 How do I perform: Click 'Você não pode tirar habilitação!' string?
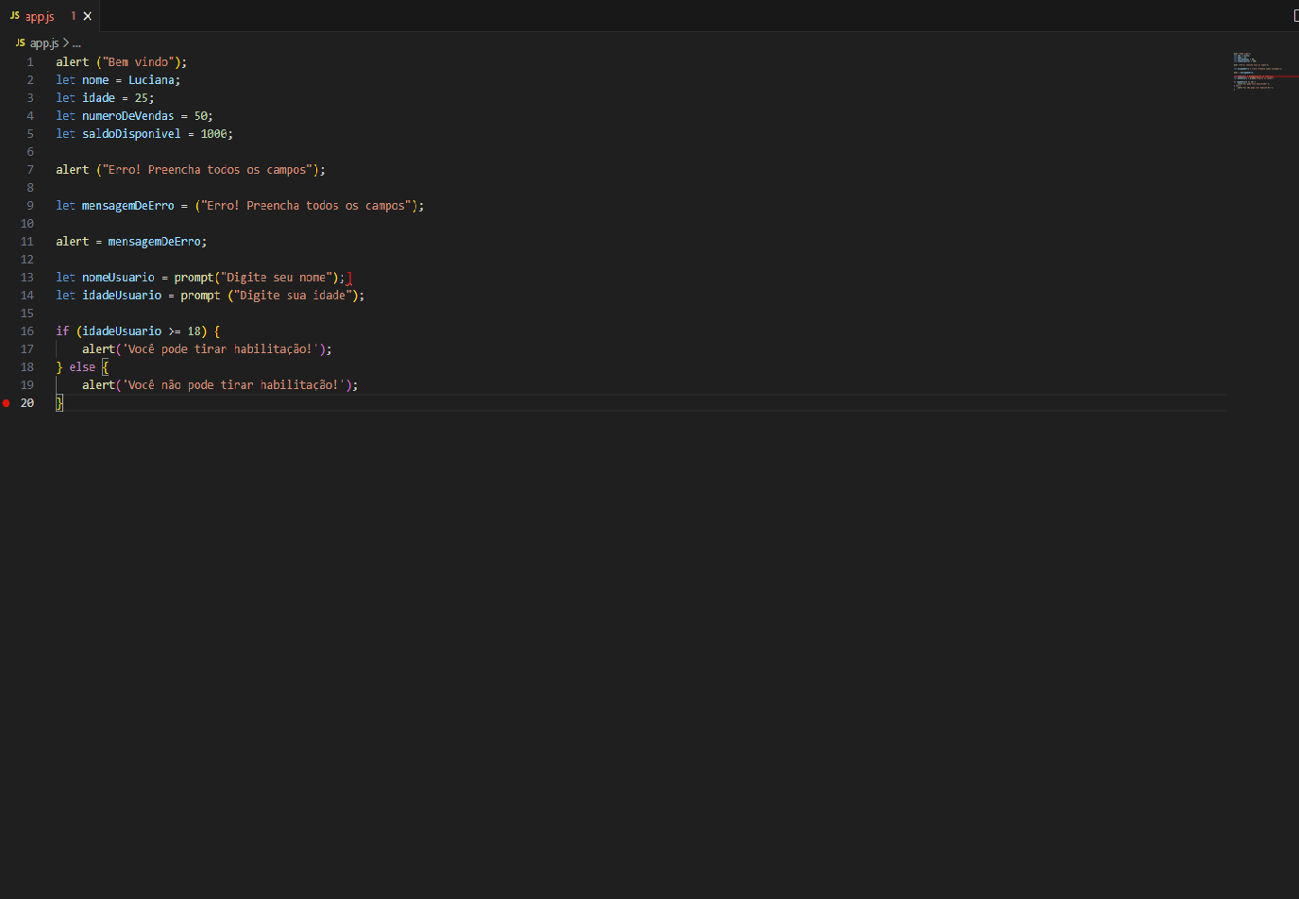[x=233, y=385]
